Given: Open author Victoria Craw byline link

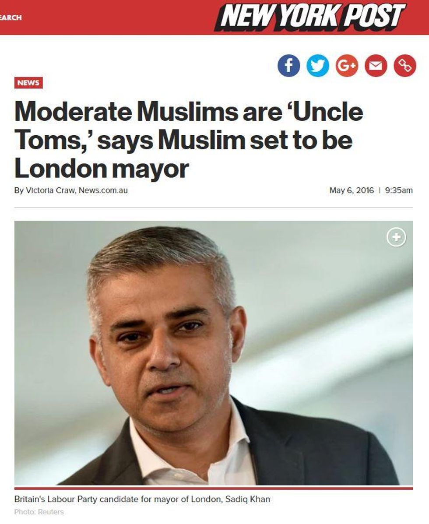Looking at the screenshot, I should coord(51,190).
